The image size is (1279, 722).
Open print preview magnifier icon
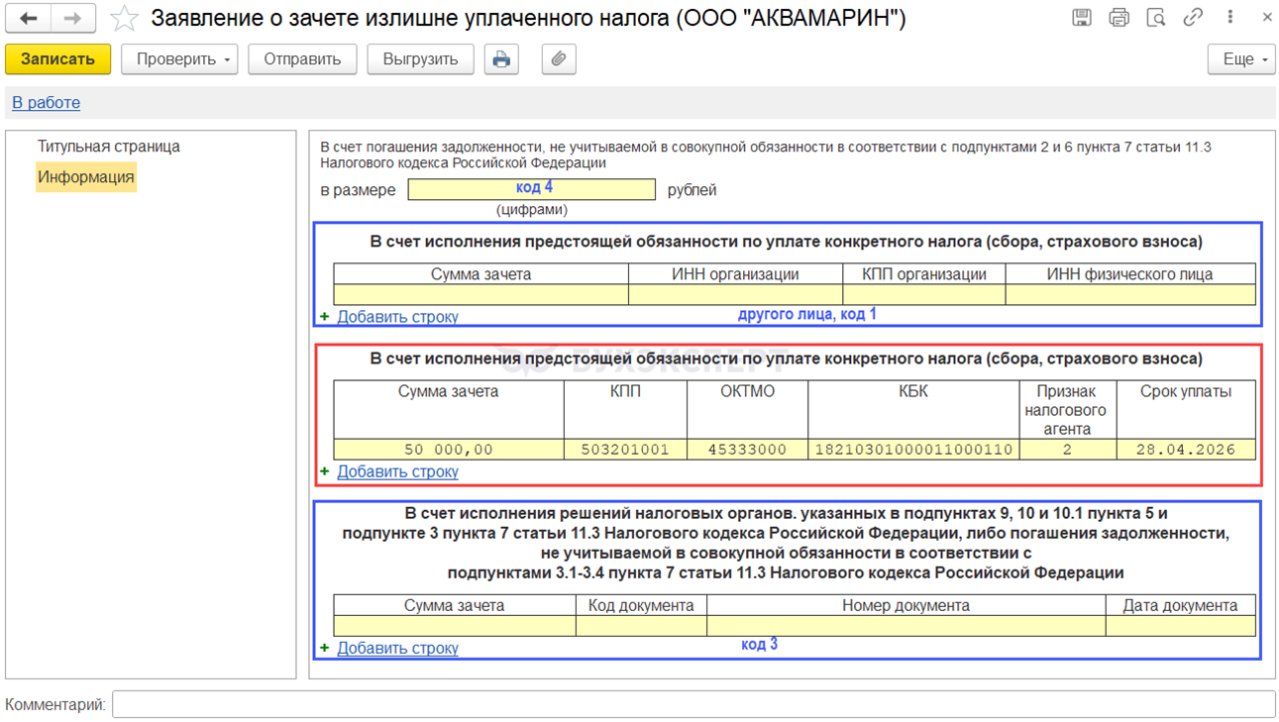(1155, 17)
